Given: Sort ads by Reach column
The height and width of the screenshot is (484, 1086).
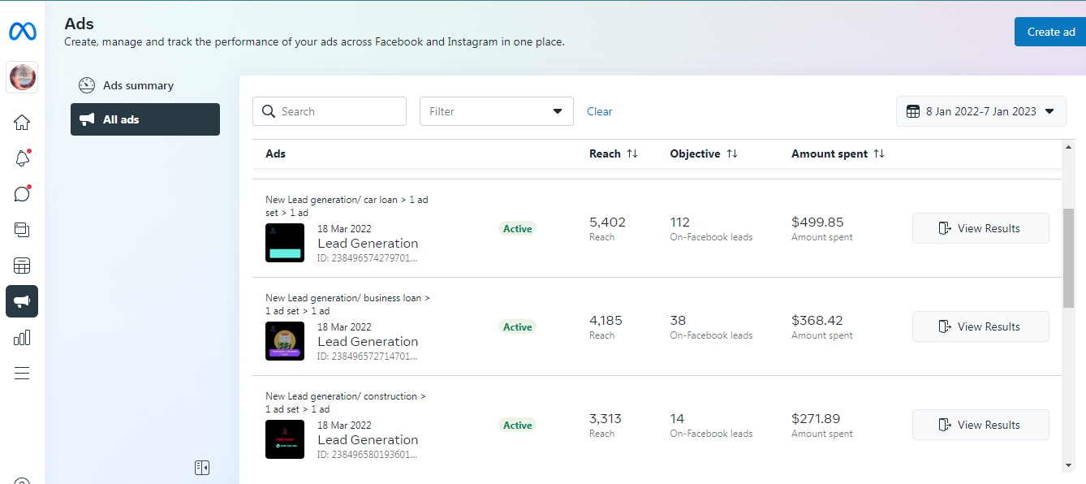Looking at the screenshot, I should coord(632,153).
